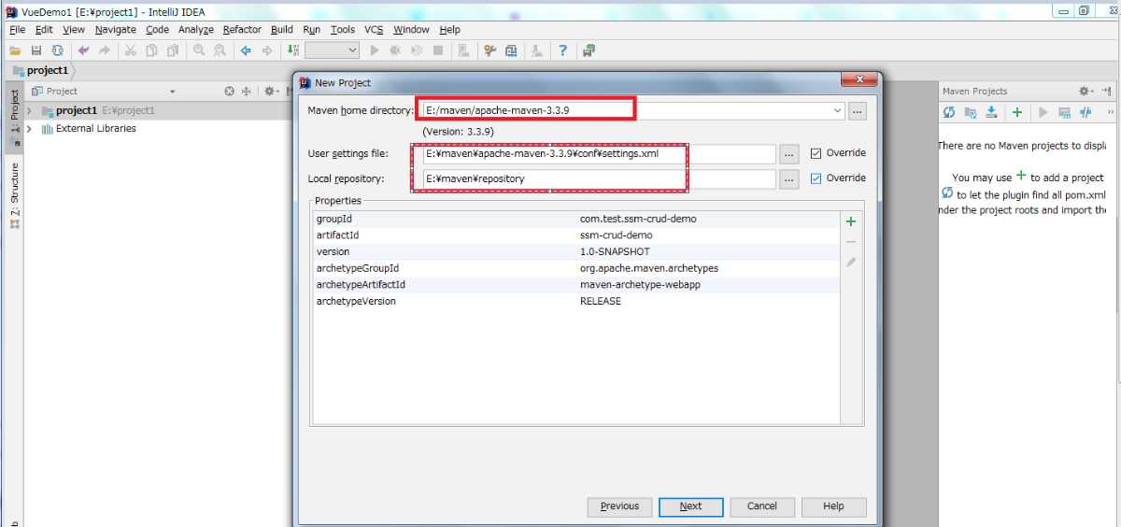Image resolution: width=1121 pixels, height=527 pixels.
Task: Browse for User settings file
Action: click(x=789, y=153)
